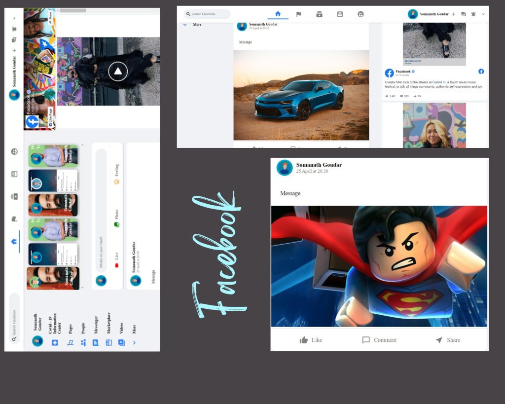The width and height of the screenshot is (505, 404).
Task: Click Live video option in rotated left panel
Action: 117,260
